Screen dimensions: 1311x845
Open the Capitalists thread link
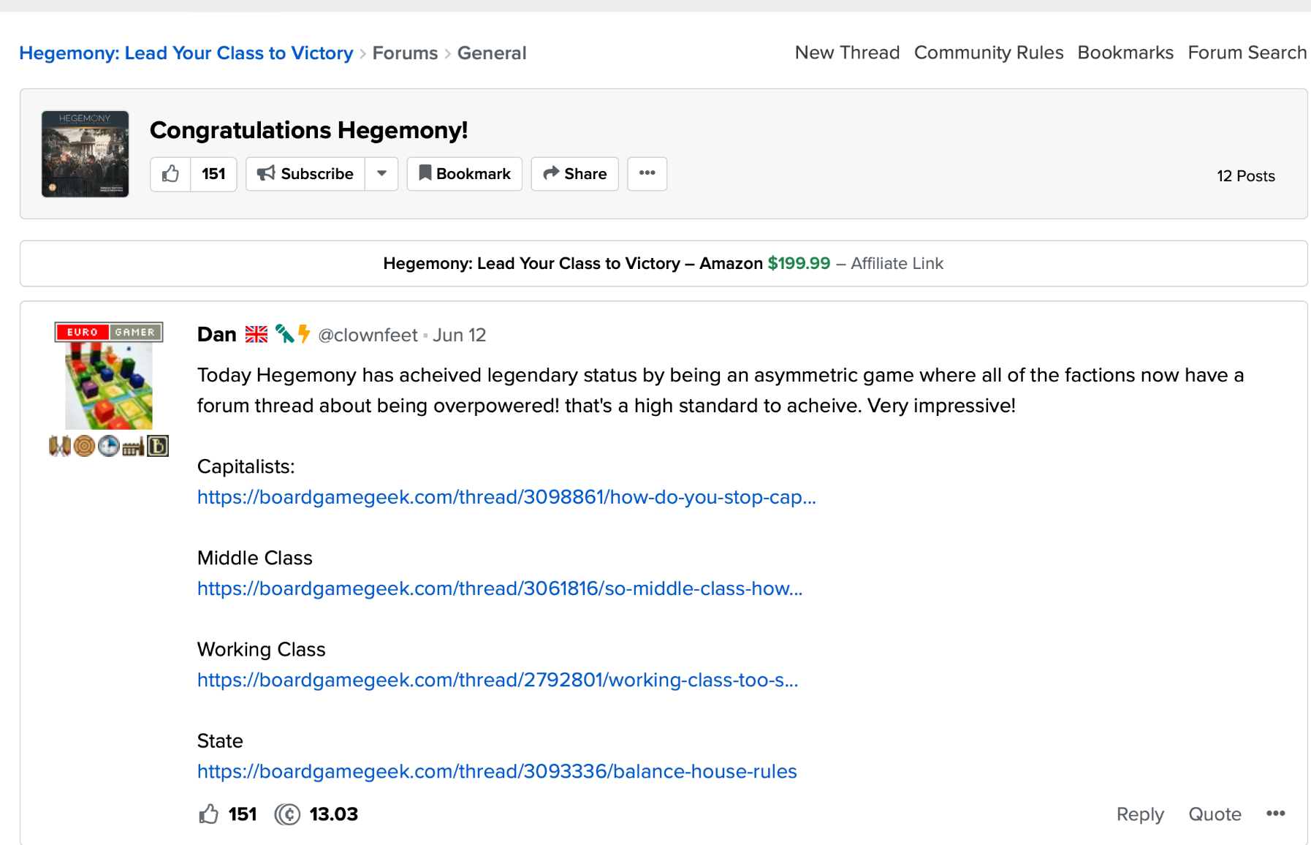(x=506, y=498)
